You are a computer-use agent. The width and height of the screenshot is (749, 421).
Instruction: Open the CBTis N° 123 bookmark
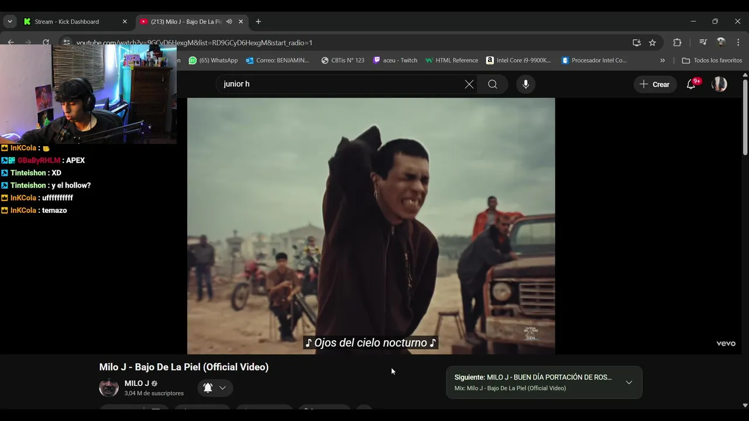tap(343, 60)
